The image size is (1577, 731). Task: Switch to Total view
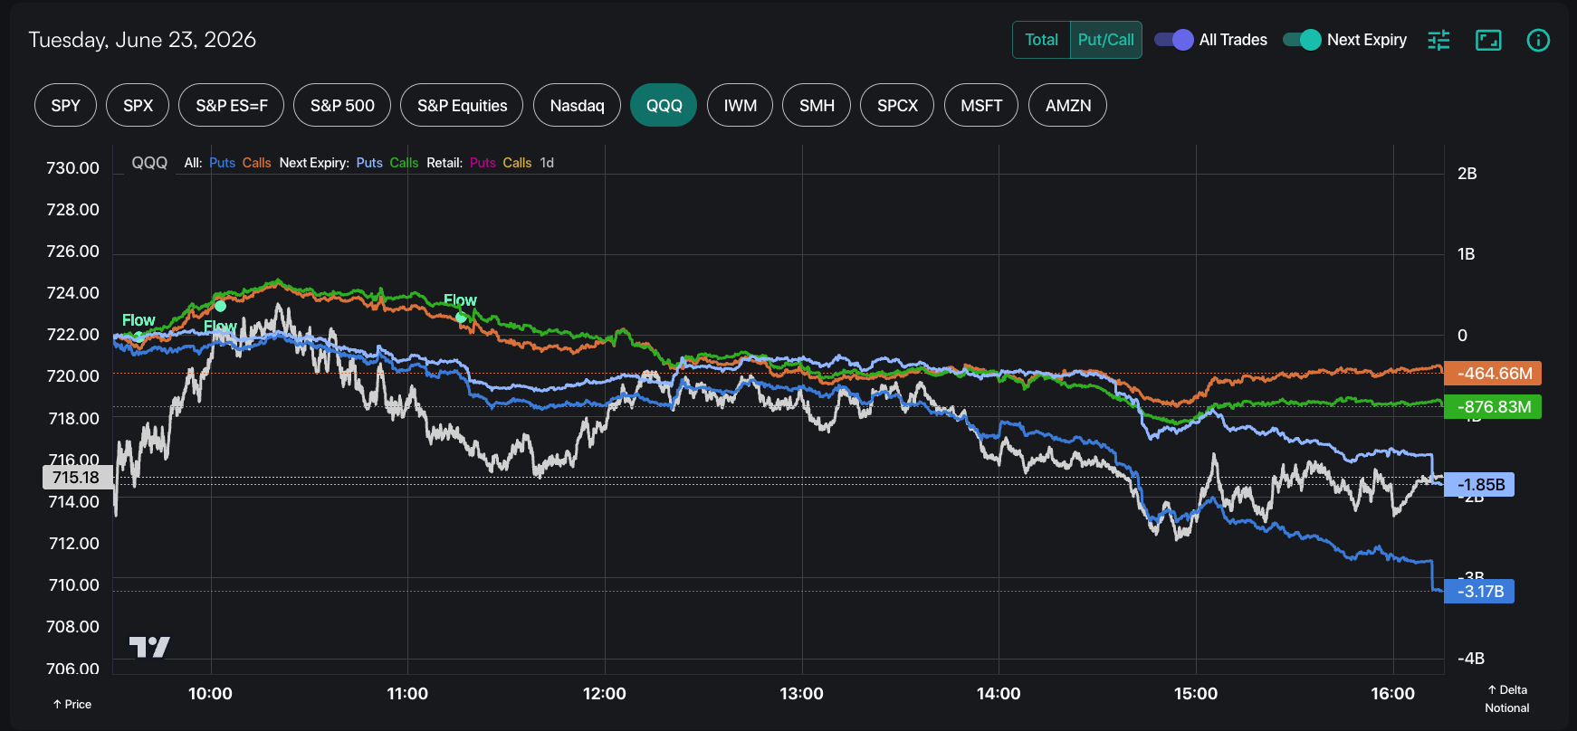[x=1041, y=40]
